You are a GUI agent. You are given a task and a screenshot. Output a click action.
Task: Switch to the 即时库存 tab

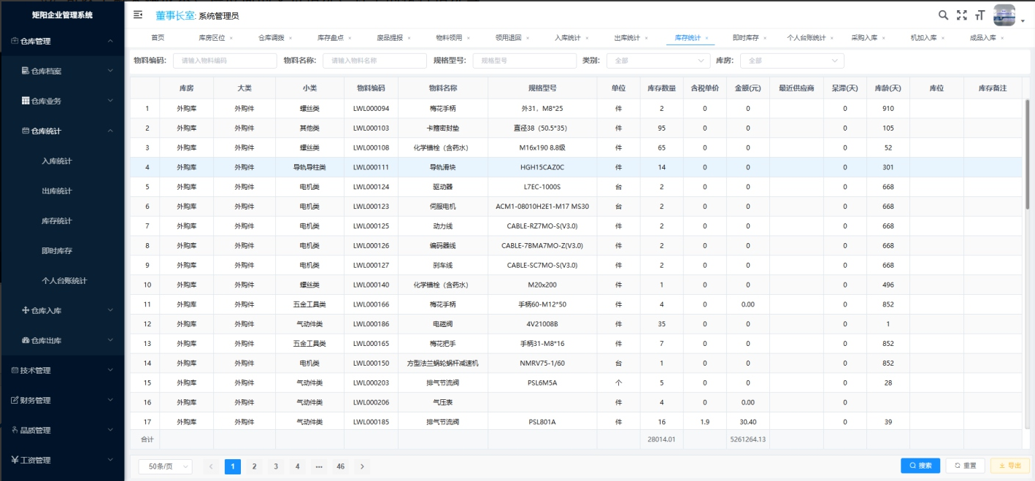point(745,38)
